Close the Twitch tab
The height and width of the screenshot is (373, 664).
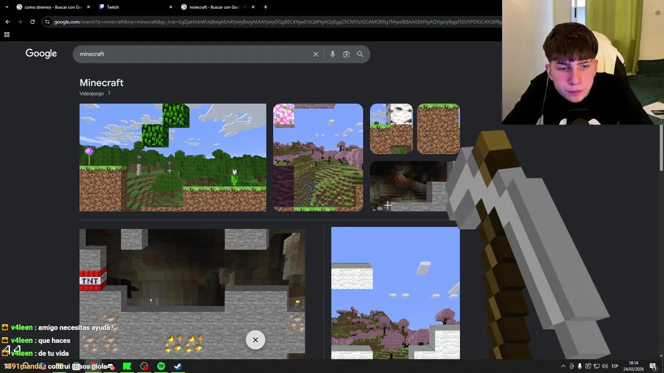(x=171, y=7)
